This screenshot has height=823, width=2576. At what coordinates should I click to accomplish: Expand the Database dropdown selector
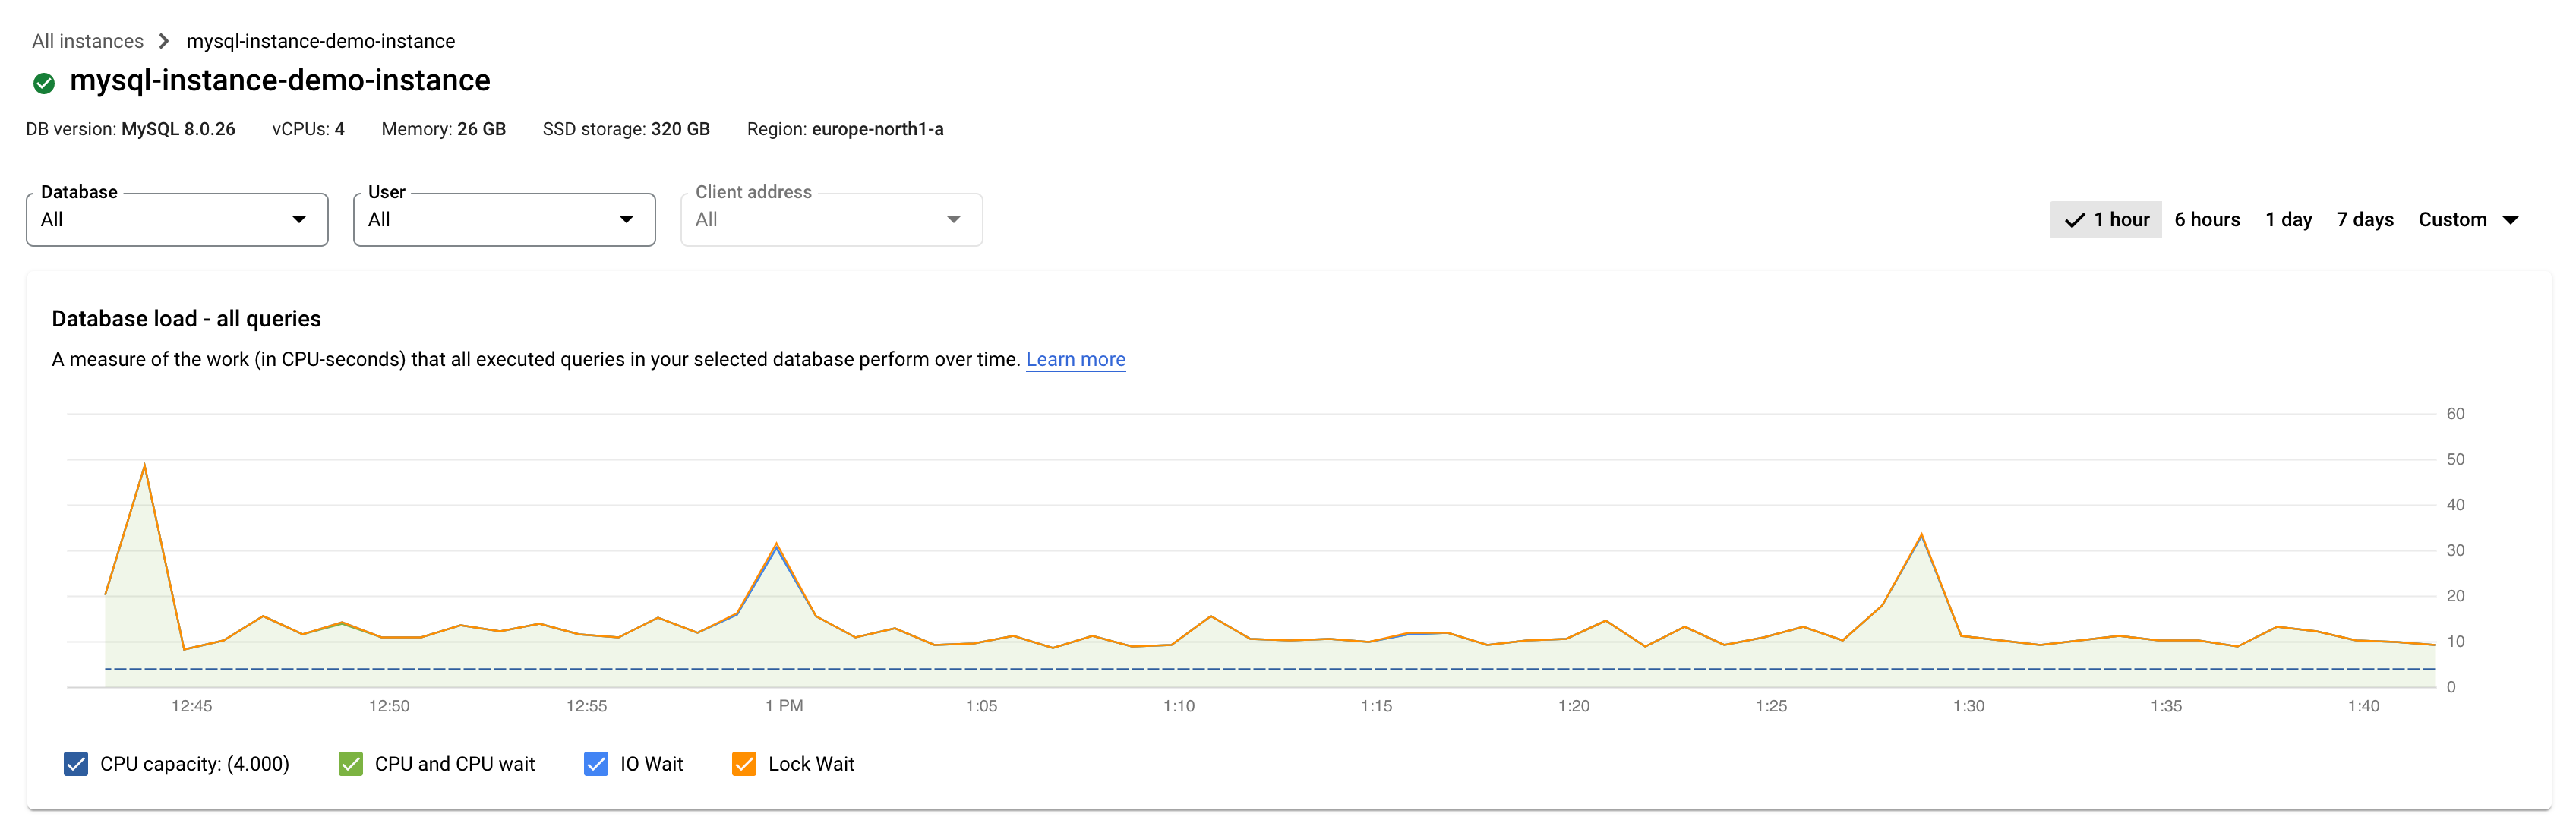point(298,219)
